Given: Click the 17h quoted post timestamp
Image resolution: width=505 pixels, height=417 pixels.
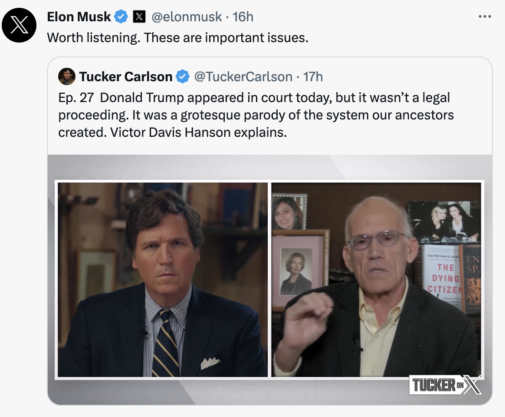Looking at the screenshot, I should point(313,77).
